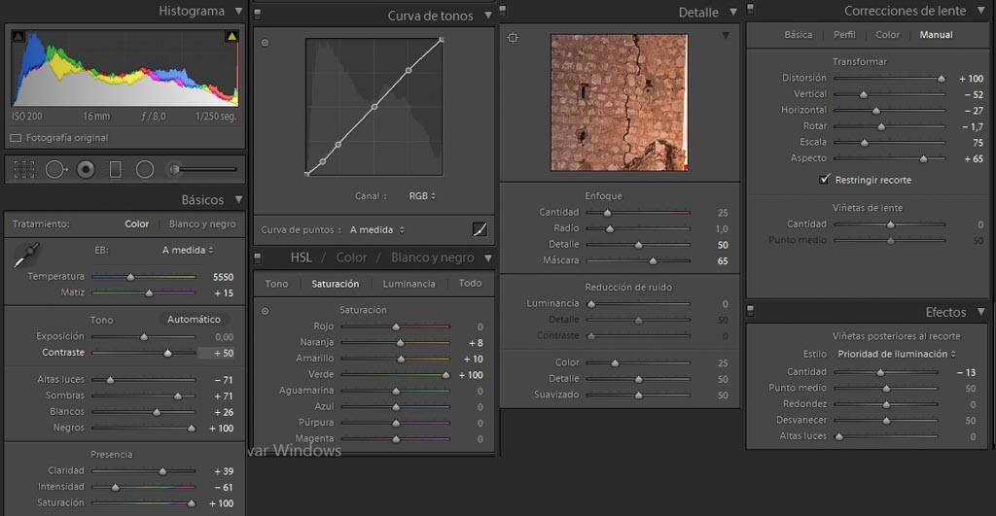This screenshot has width=996, height=516.
Task: Toggle highlight clipping indicator in histogram
Action: click(x=231, y=37)
